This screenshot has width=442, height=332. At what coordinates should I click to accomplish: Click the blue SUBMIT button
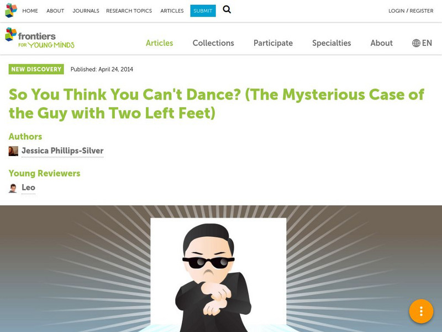click(x=203, y=11)
